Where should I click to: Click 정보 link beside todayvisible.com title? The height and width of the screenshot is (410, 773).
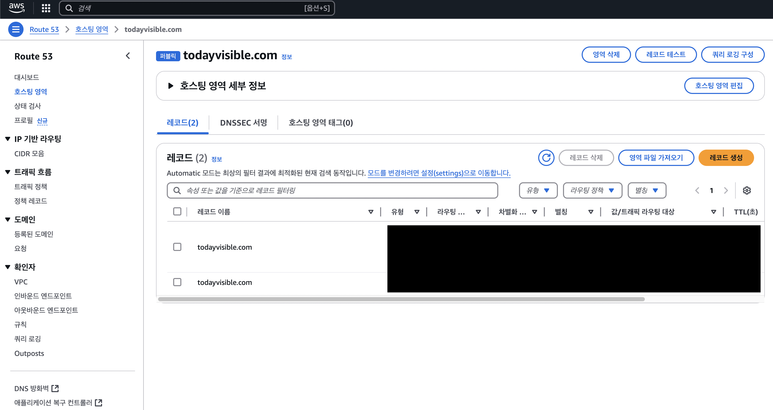point(286,57)
